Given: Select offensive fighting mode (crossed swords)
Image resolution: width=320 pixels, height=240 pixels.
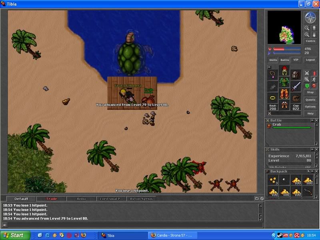Looking at the screenshot, I should point(307,73).
